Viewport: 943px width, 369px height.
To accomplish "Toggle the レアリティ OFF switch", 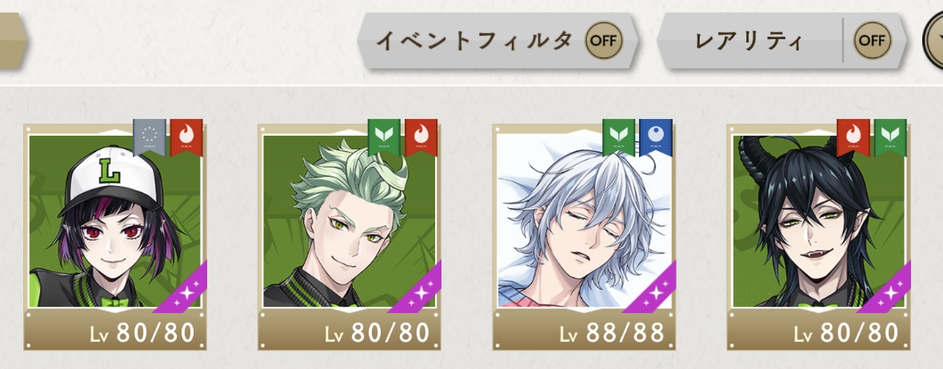I will [872, 41].
